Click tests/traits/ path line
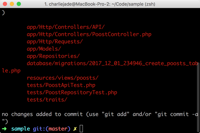The width and height of the screenshot is (200, 133). [x=47, y=100]
